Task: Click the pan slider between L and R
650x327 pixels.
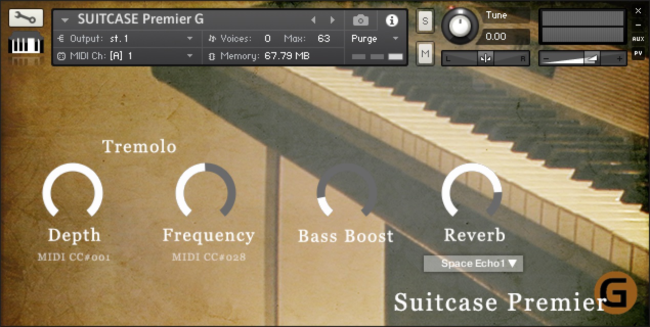Action: click(486, 59)
